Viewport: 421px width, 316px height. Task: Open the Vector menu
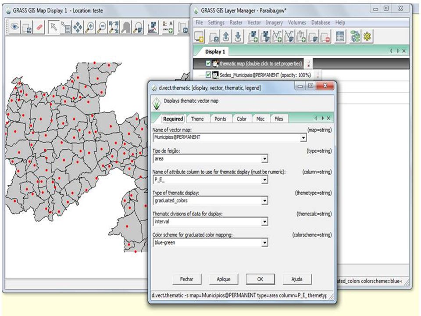(254, 22)
